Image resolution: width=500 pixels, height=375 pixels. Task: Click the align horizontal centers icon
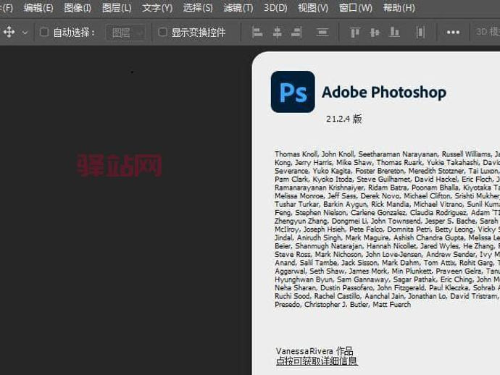(277, 32)
